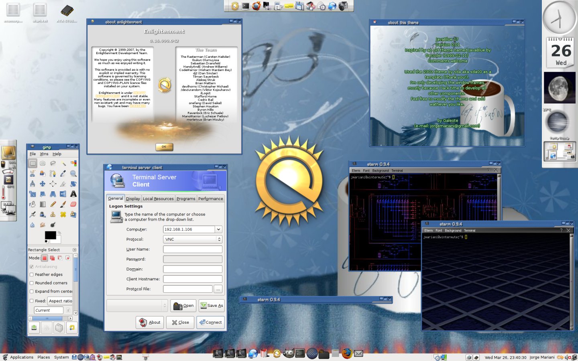The height and width of the screenshot is (361, 578).
Task: Switch to the Display tab
Action: pos(133,199)
